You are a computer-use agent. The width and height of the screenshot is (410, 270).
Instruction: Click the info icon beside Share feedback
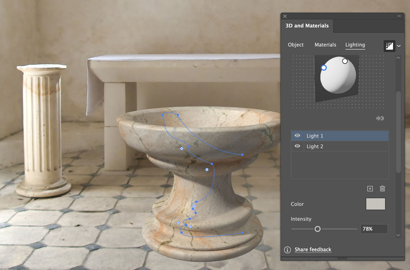[287, 250]
